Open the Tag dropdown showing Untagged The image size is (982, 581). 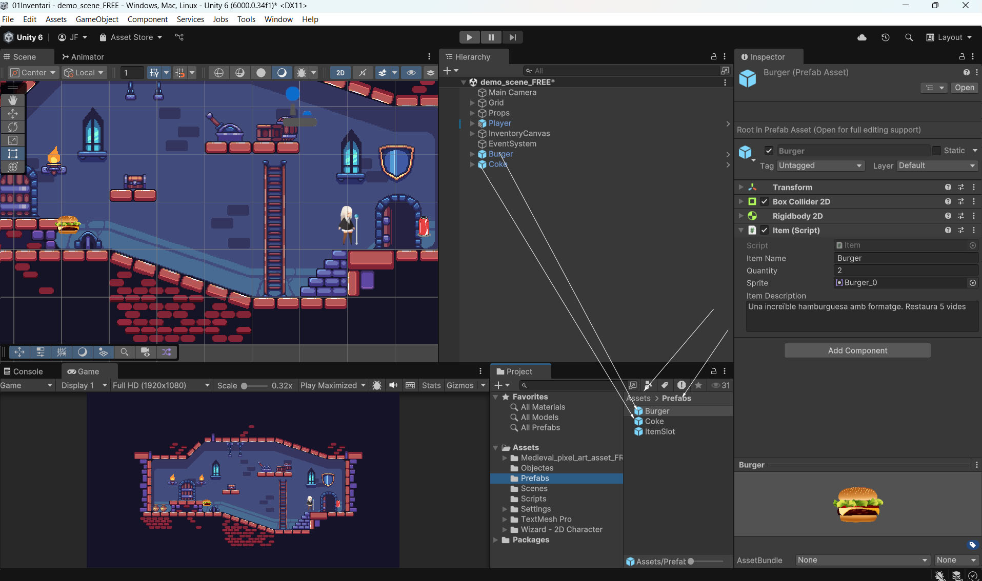(820, 165)
